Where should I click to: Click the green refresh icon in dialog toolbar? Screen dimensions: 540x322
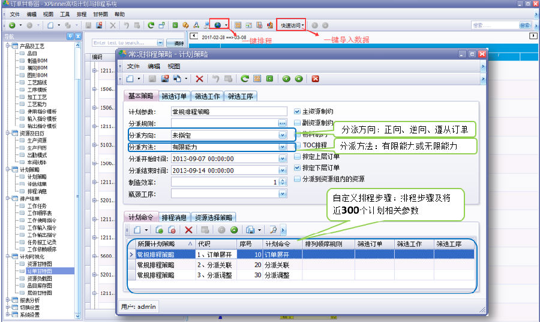(x=244, y=78)
